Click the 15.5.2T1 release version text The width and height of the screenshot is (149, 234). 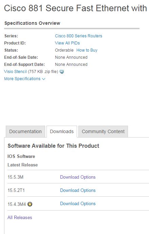click(16, 191)
